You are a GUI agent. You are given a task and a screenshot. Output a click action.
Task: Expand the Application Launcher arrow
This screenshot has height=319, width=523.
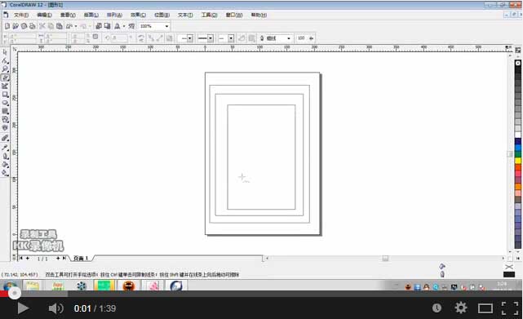click(x=124, y=26)
